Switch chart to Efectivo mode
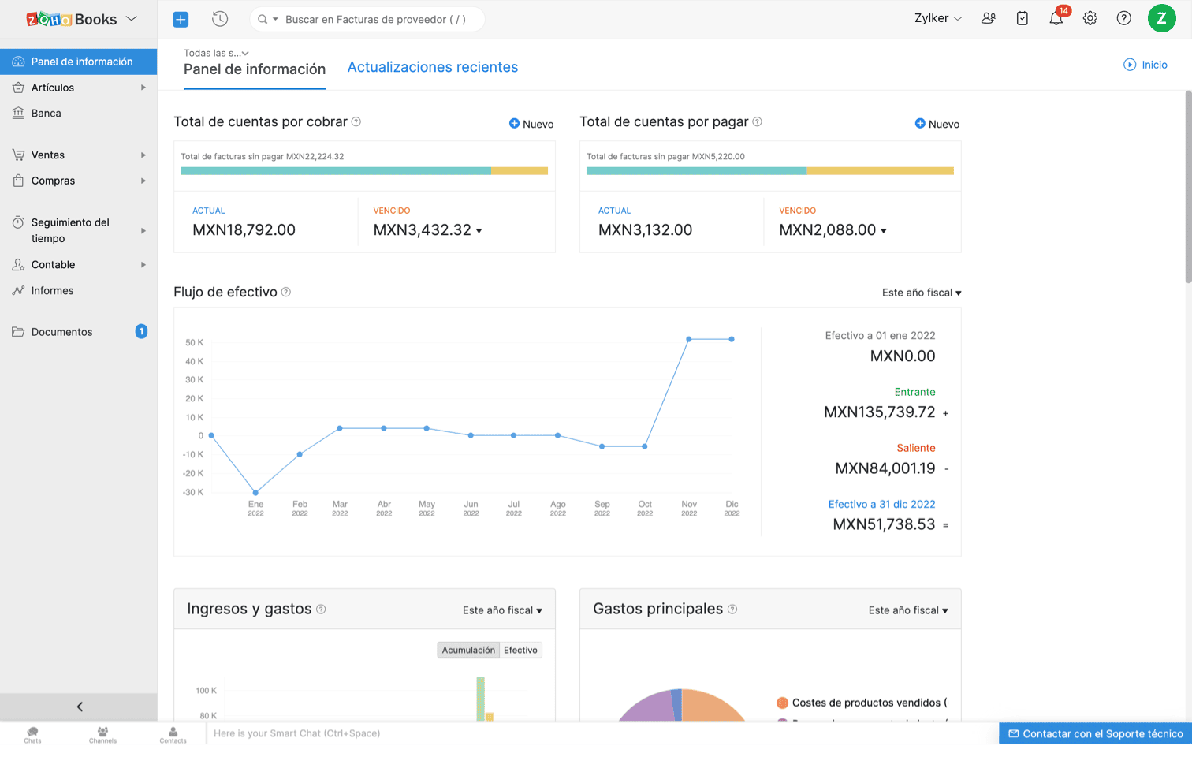Viewport: 1192px width, 757px height. point(520,650)
